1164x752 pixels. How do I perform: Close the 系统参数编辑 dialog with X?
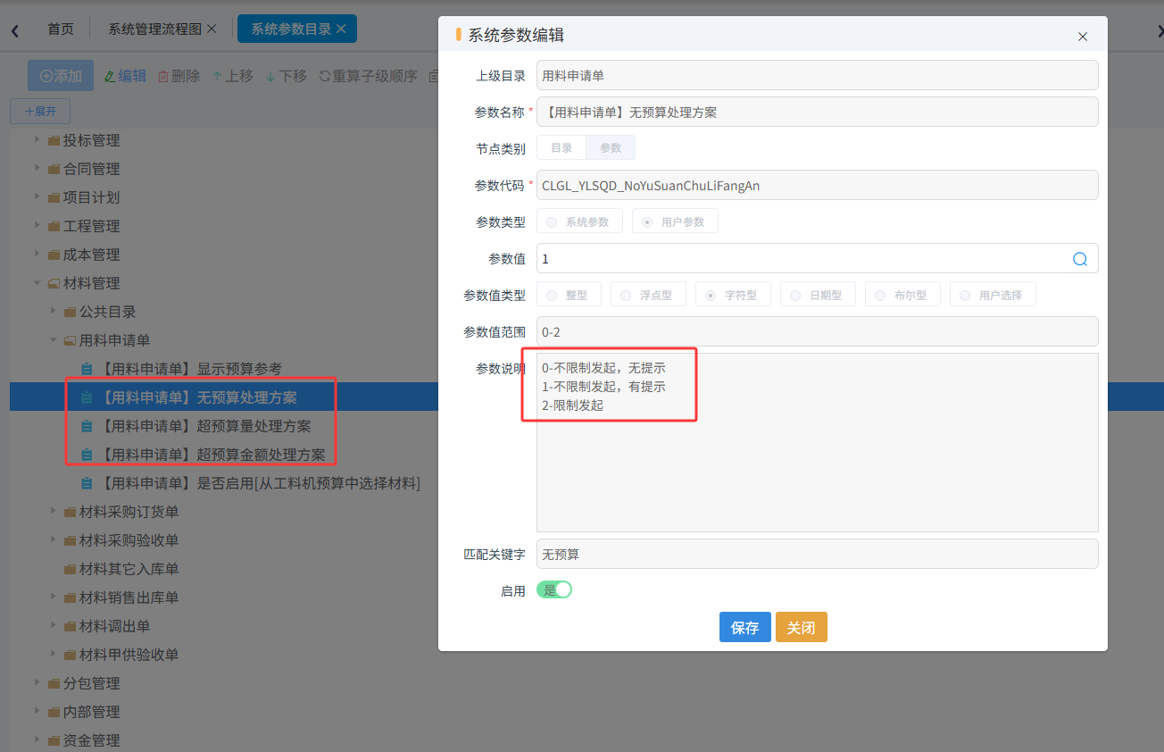coord(1083,37)
